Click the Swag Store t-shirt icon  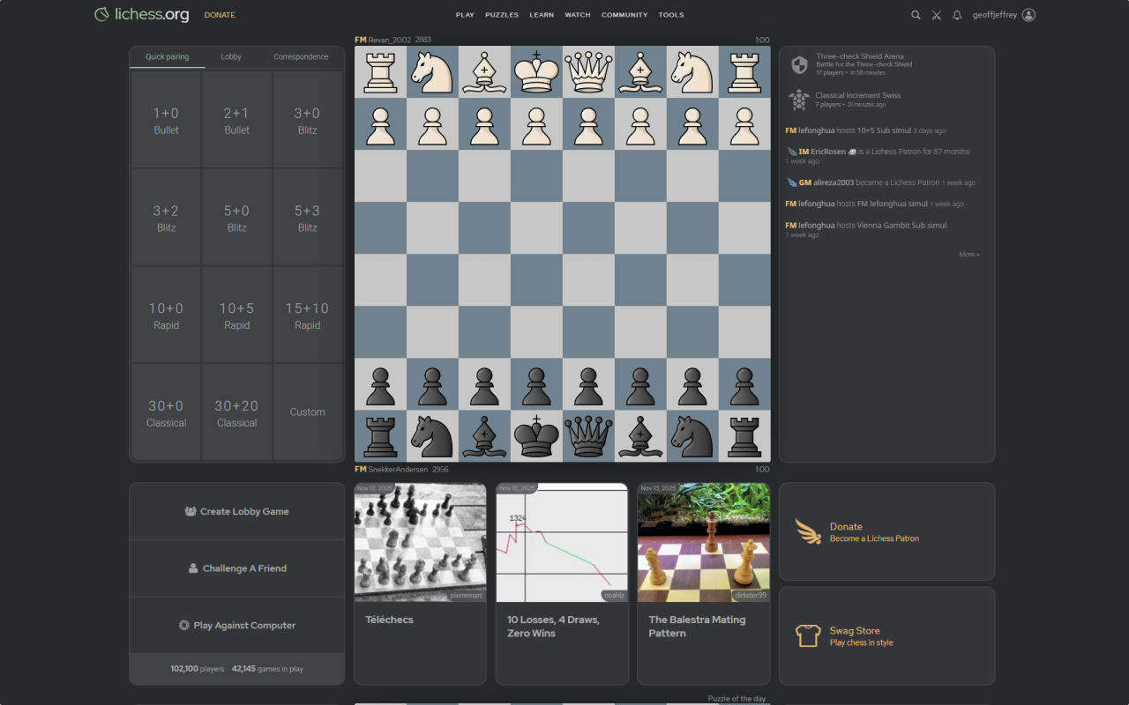808,635
